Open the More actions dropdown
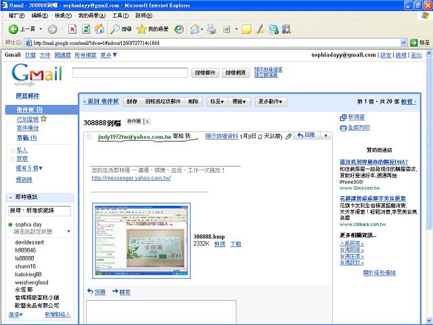This screenshot has height=325, width=433. [271, 102]
